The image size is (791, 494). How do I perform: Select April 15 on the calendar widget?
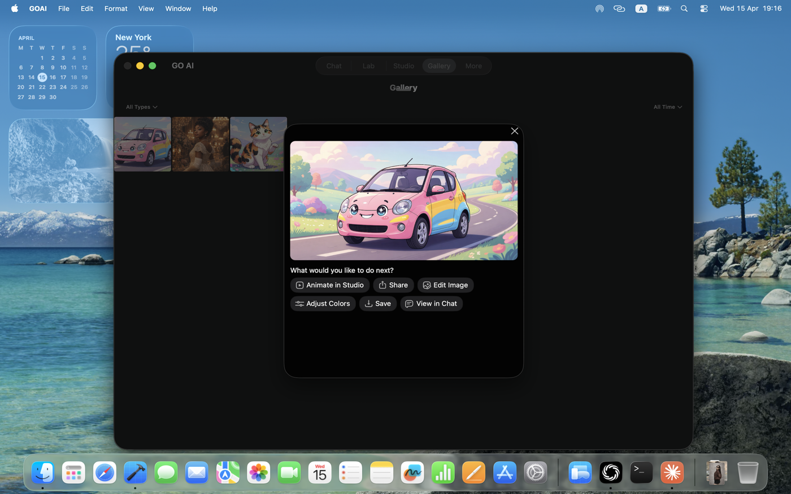point(42,77)
